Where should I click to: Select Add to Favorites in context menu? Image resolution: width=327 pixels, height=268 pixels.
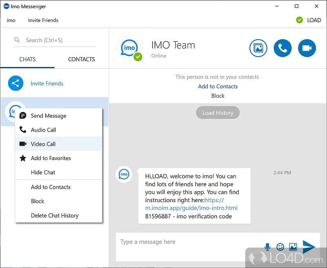[x=58, y=158]
